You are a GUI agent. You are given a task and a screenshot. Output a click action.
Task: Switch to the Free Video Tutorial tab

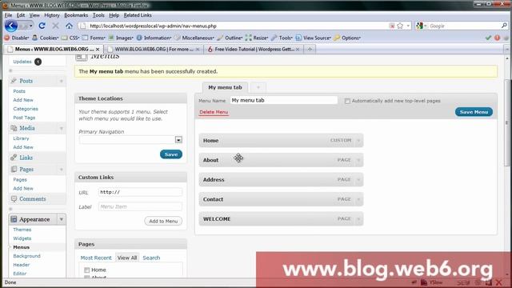(254, 50)
